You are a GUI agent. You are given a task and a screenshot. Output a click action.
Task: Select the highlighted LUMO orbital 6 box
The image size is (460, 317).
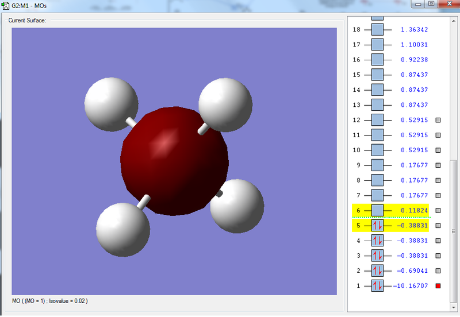378,210
